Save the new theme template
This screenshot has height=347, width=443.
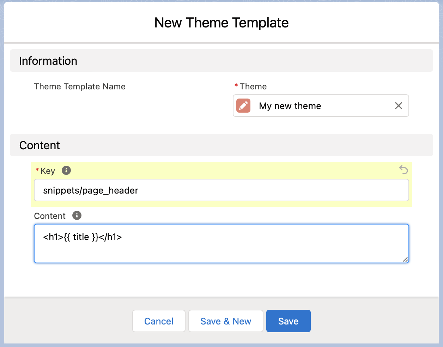pos(288,321)
